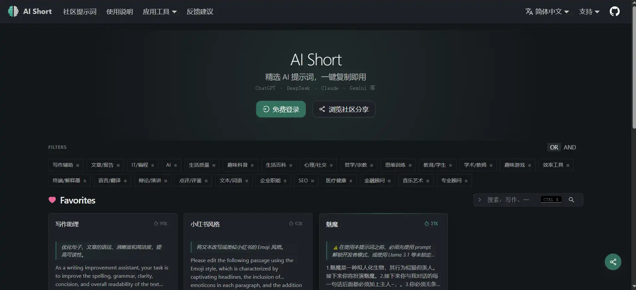This screenshot has width=636, height=290.
Task: Open the 写作助理 prompt card title
Action: coord(67,224)
